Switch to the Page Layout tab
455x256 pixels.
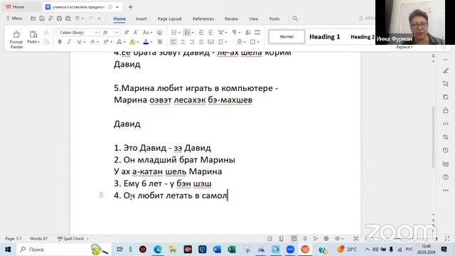[x=169, y=18]
